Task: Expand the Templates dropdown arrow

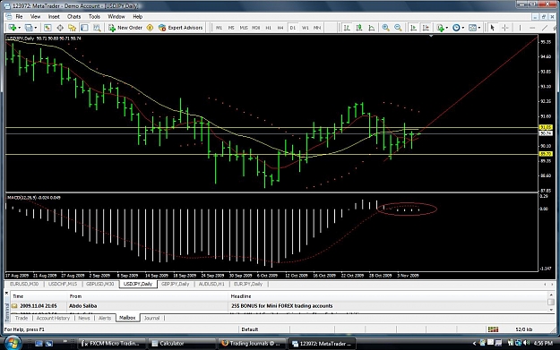Action: coord(479,28)
